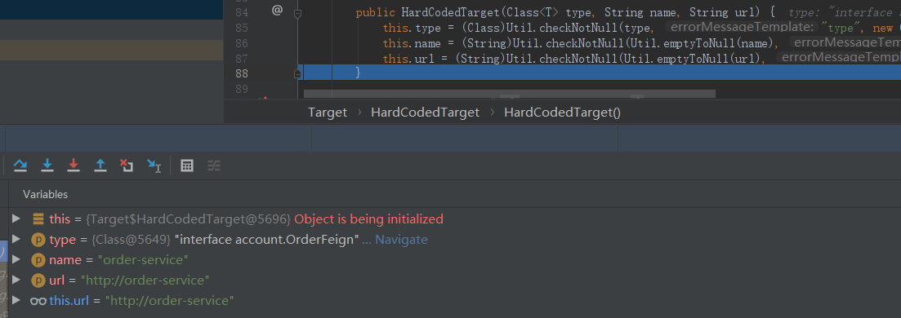Viewport: 901px width, 318px height.
Task: Click the Navigate link for type
Action: click(401, 240)
